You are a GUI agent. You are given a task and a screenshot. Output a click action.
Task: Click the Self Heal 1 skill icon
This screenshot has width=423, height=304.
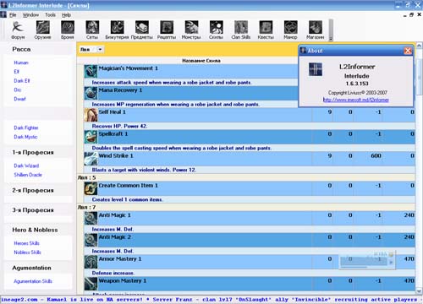[x=91, y=115]
